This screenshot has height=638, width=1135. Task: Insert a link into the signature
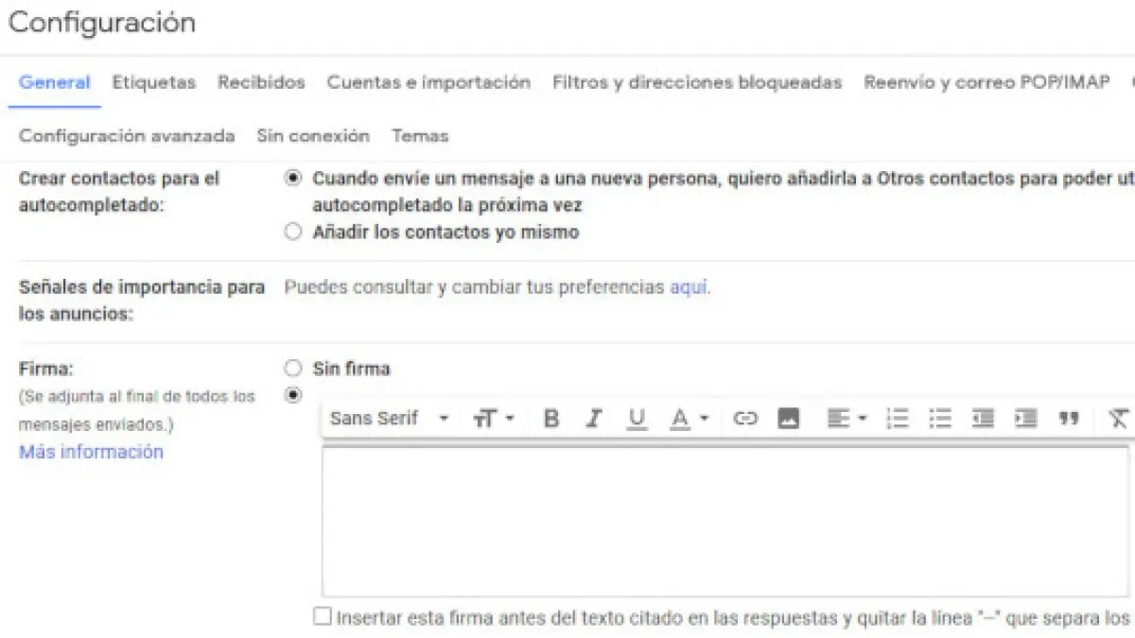click(745, 419)
